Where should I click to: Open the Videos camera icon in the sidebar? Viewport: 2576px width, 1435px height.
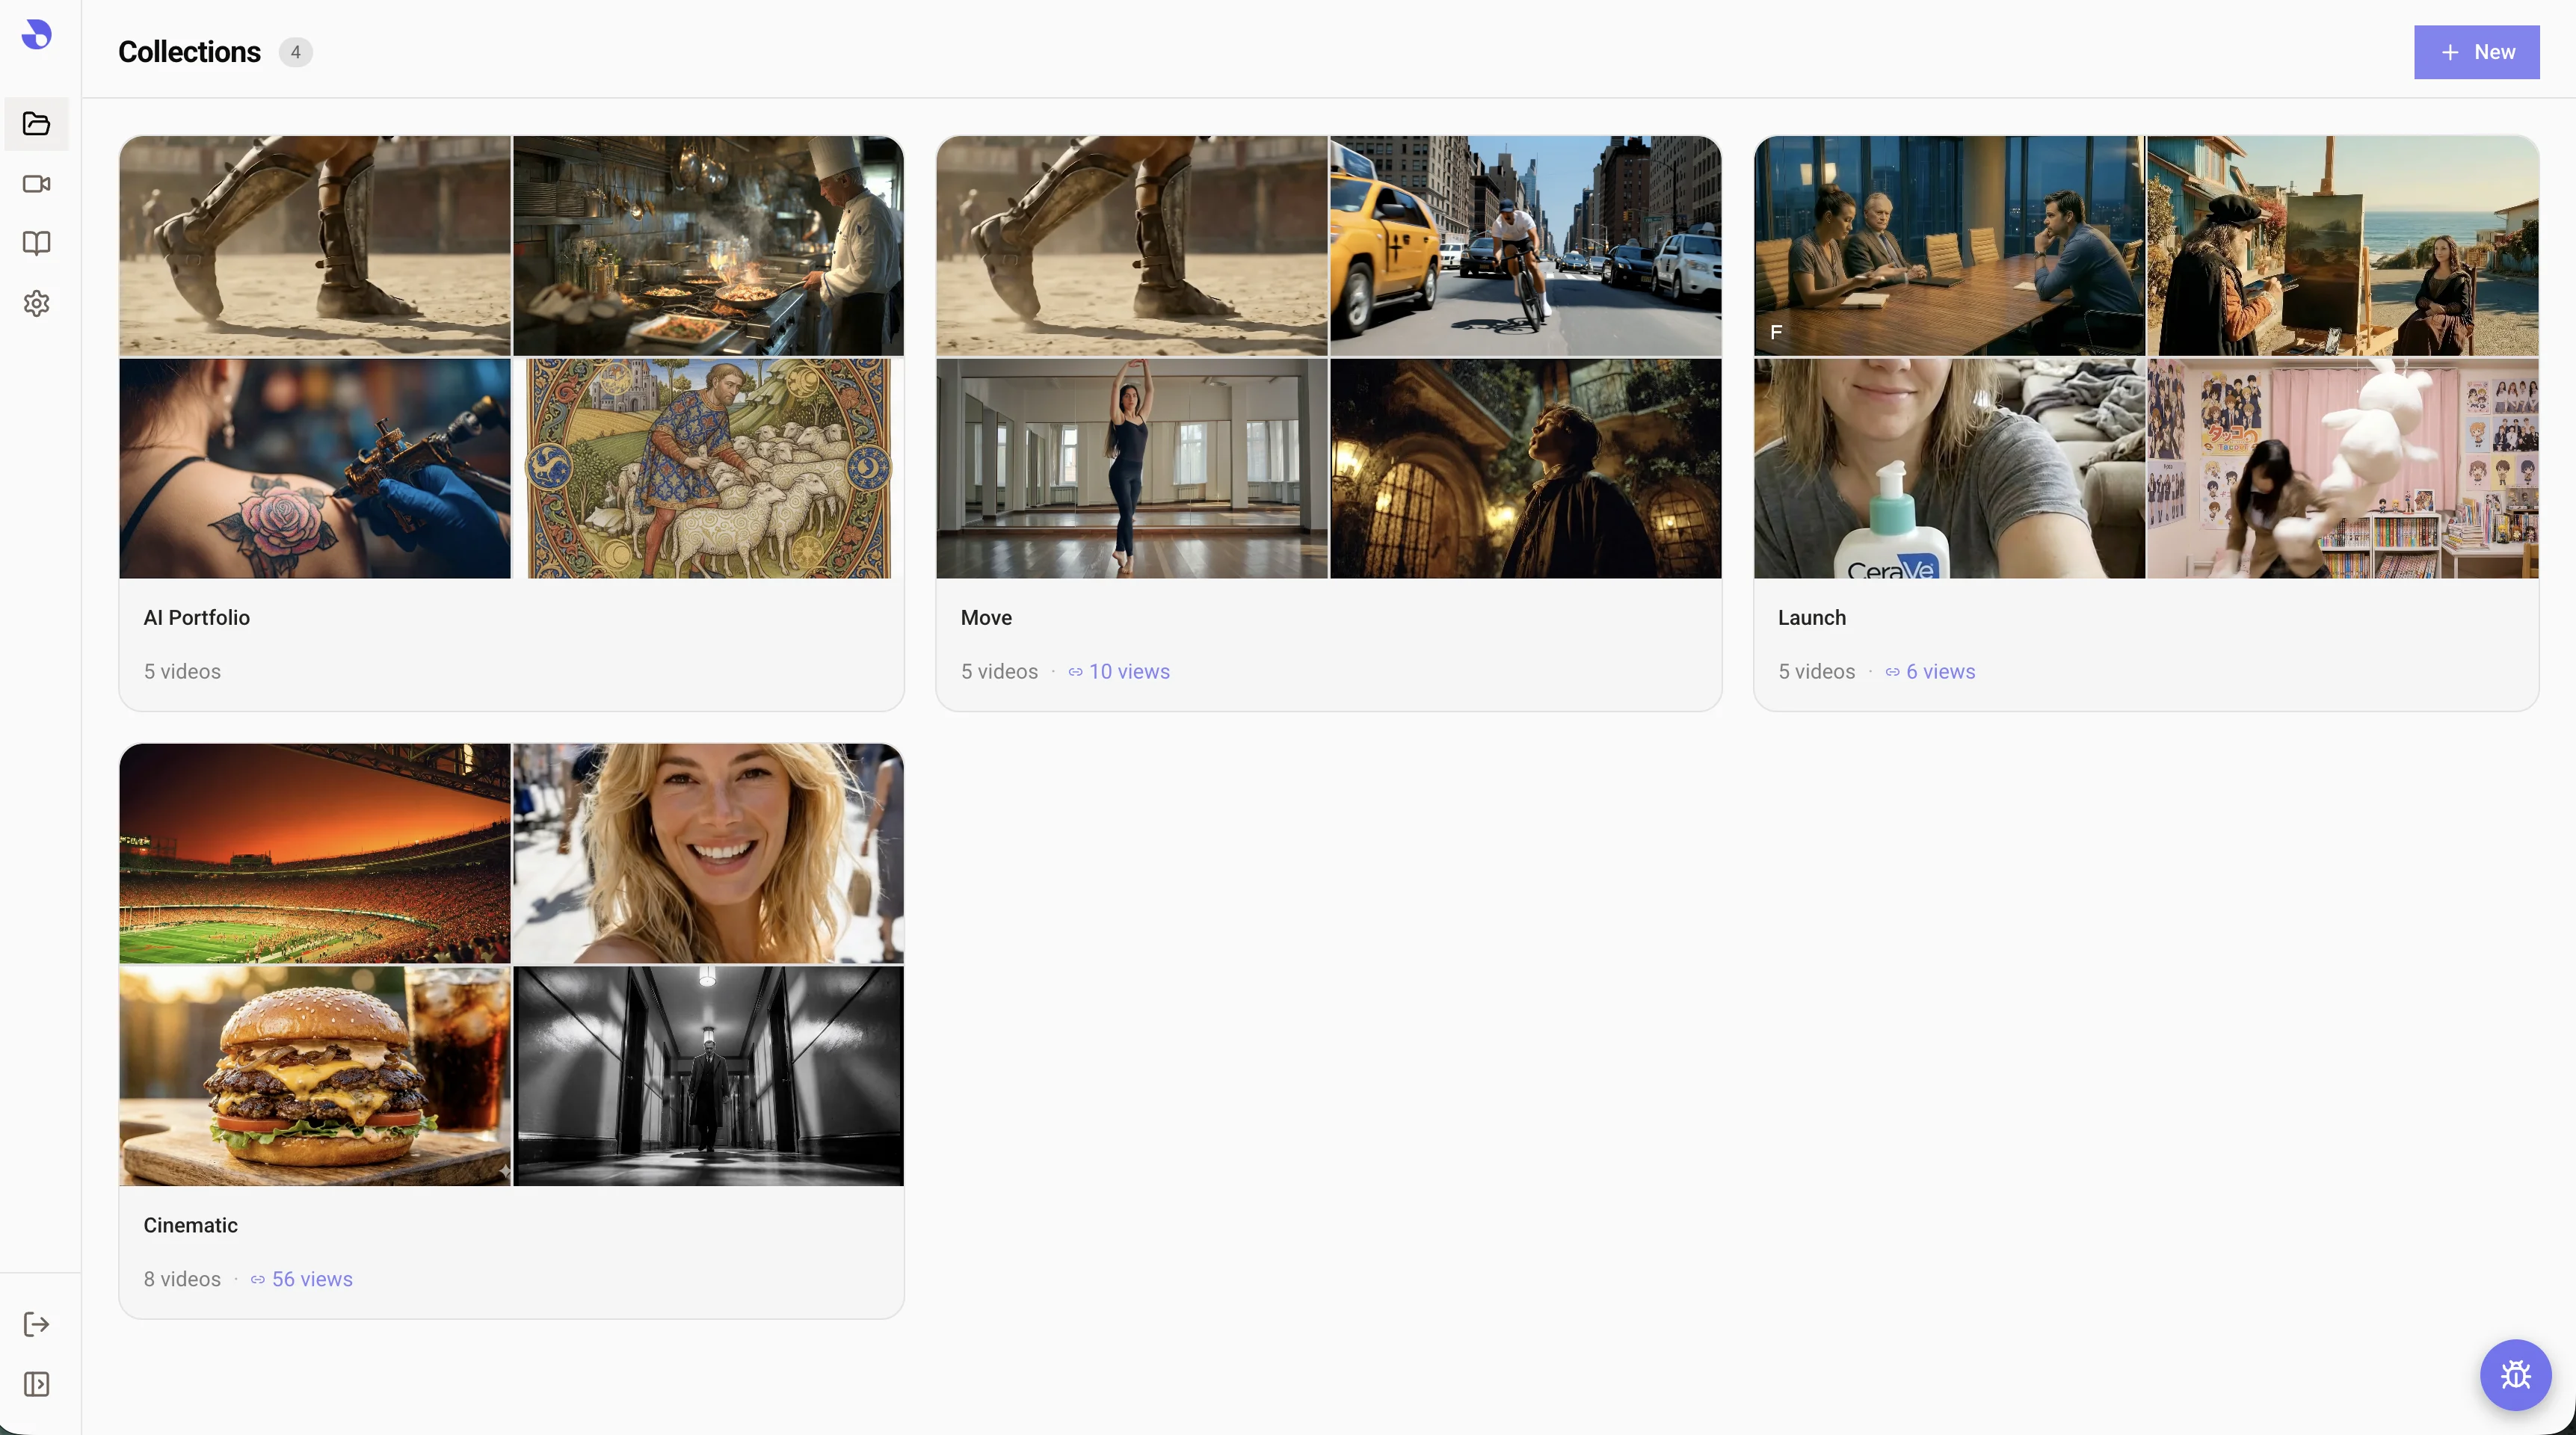point(37,184)
